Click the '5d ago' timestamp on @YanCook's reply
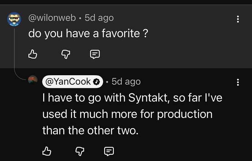This screenshot has width=252, height=161. [126, 82]
